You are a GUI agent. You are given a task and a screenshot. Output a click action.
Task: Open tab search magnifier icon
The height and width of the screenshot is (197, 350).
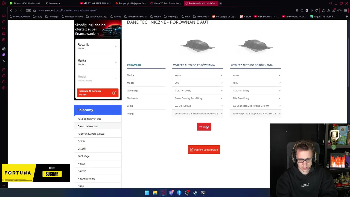(x=331, y=3)
